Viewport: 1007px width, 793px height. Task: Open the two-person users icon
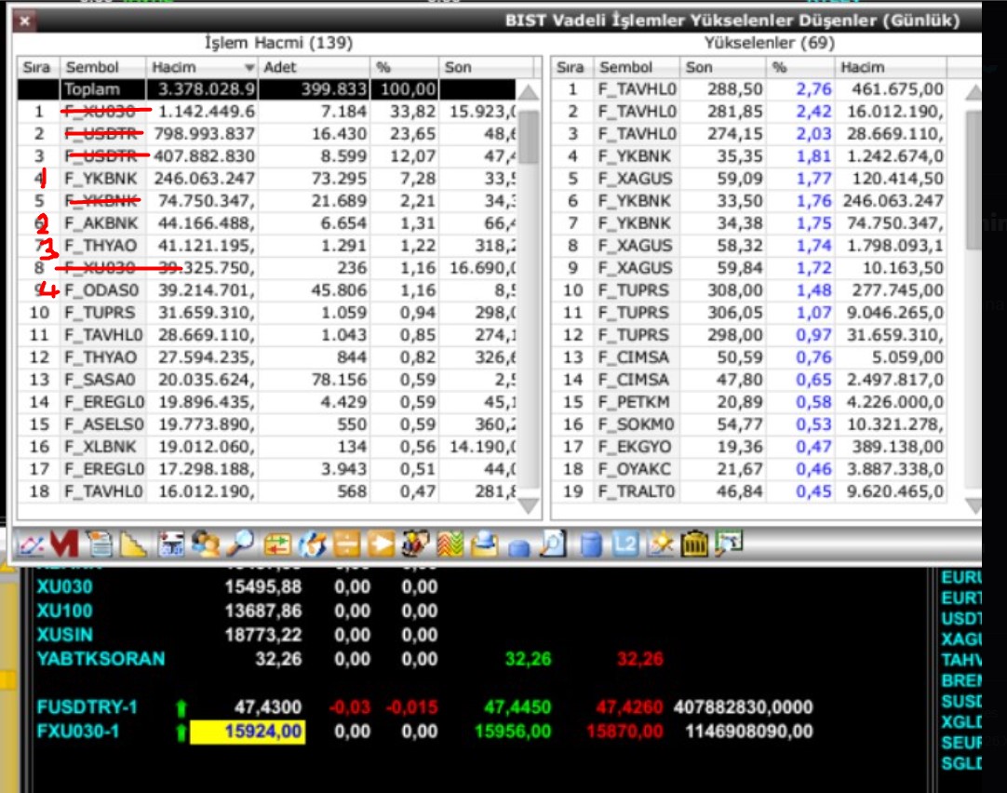pos(206,544)
